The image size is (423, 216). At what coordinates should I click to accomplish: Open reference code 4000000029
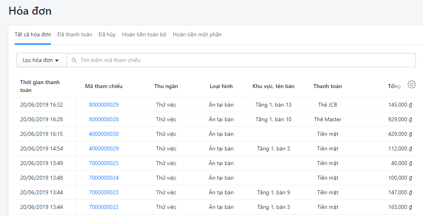coord(103,149)
